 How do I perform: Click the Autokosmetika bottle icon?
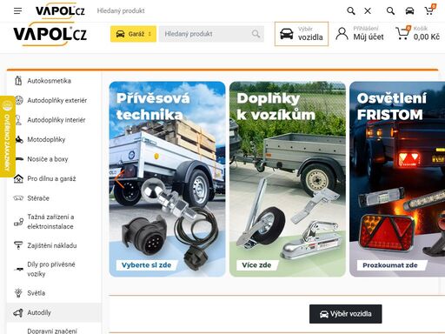[x=18, y=81]
